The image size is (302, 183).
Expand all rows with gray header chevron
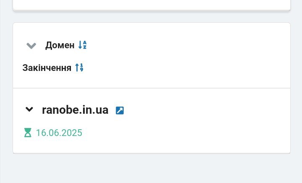coord(31,46)
